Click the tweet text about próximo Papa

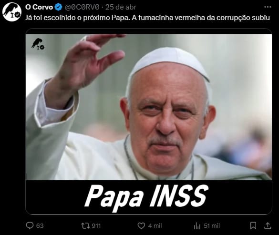pyautogui.click(x=147, y=18)
